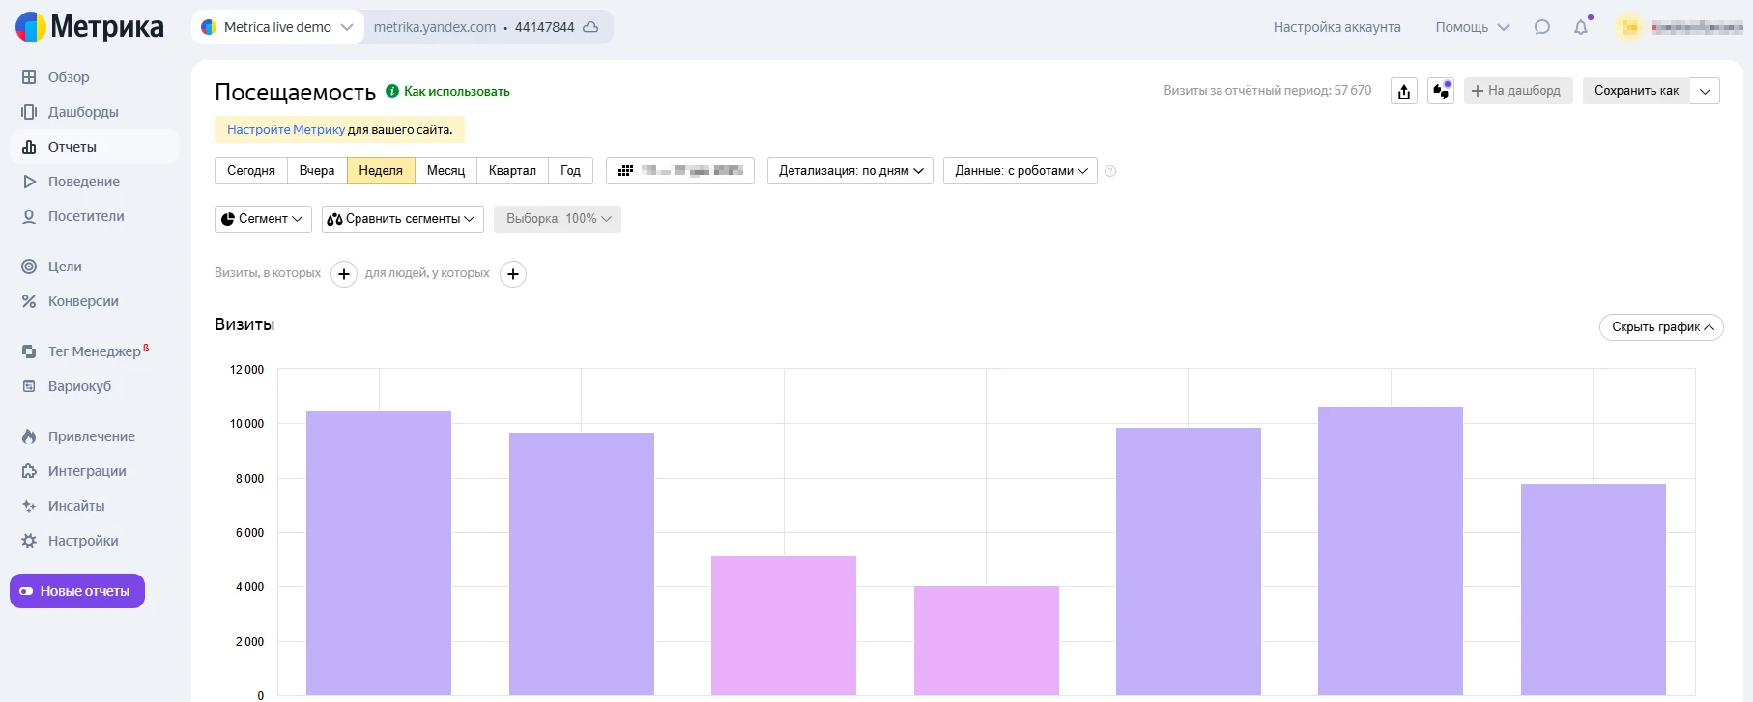Viewport: 1753px width, 702px height.
Task: Open the Данные: с роботами dropdown
Action: (1020, 171)
